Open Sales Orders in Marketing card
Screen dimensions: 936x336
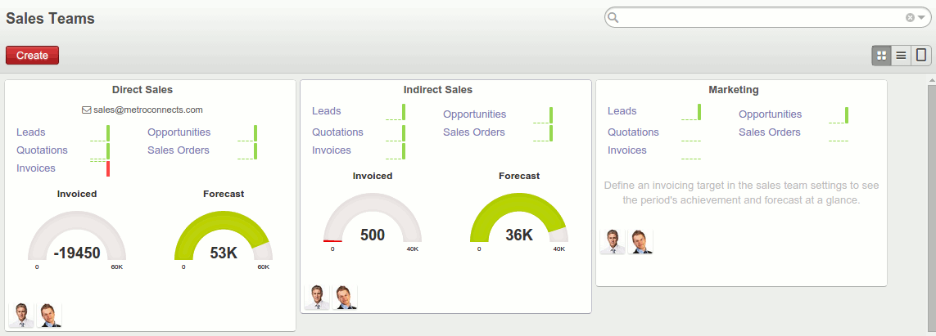769,132
